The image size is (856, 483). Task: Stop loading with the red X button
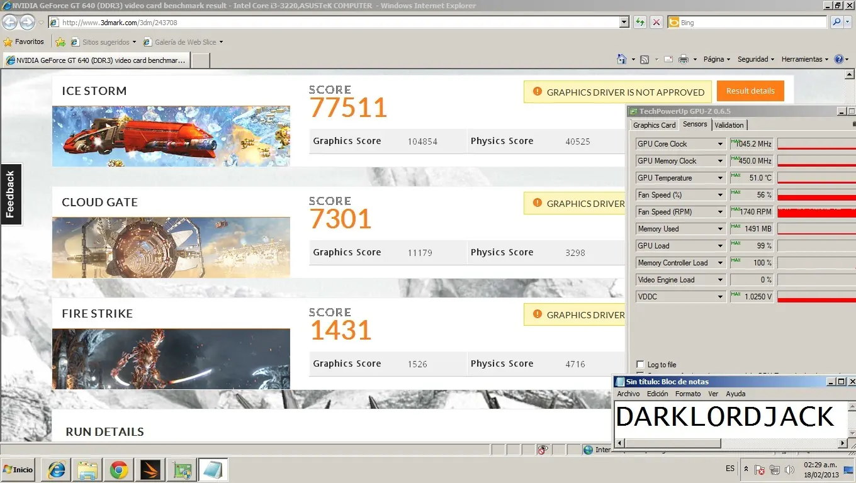pyautogui.click(x=656, y=23)
